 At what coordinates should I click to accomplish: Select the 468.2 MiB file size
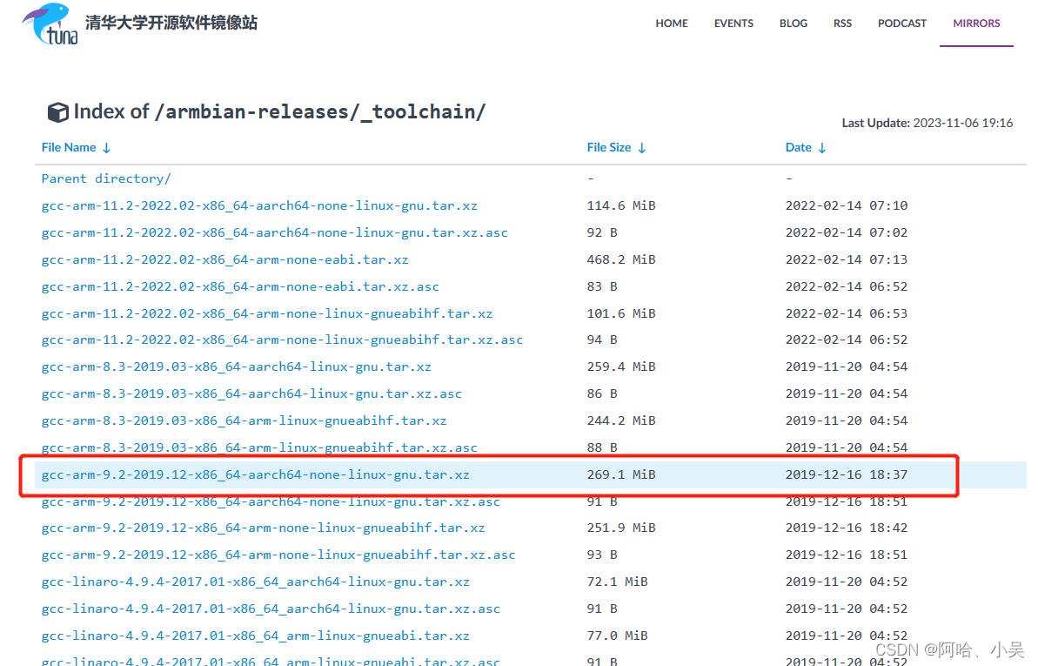621,259
